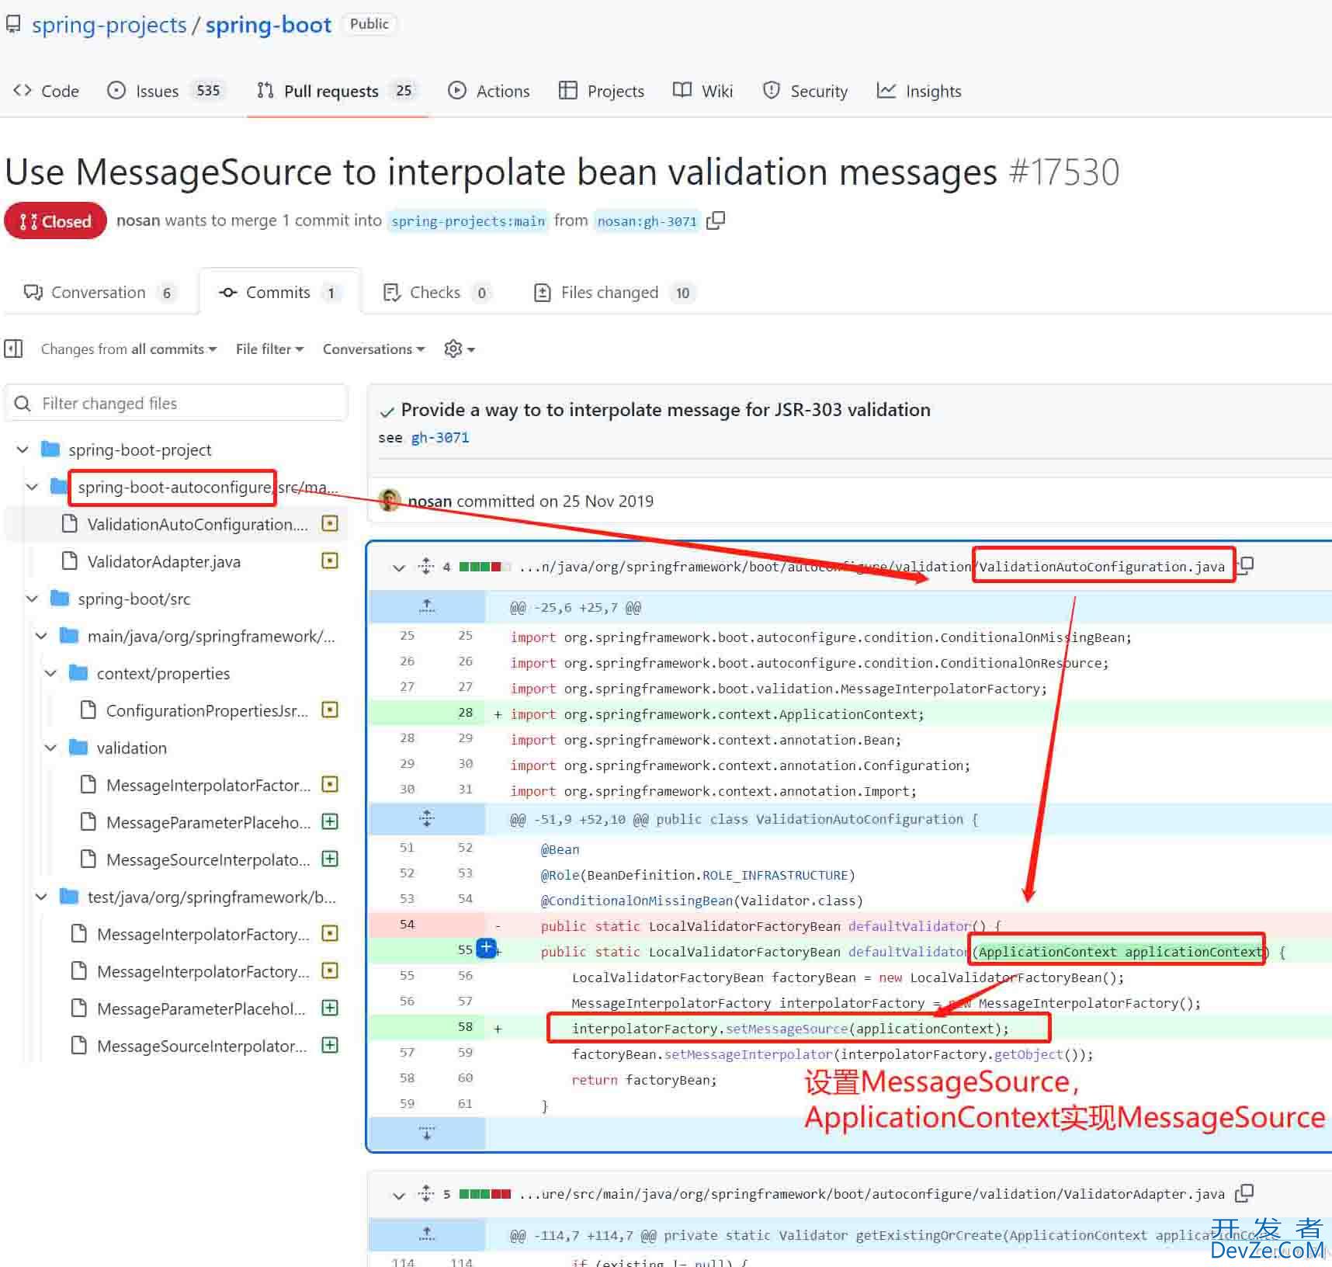Open the Projects tab
Screen dimensions: 1332x1267
(x=602, y=91)
